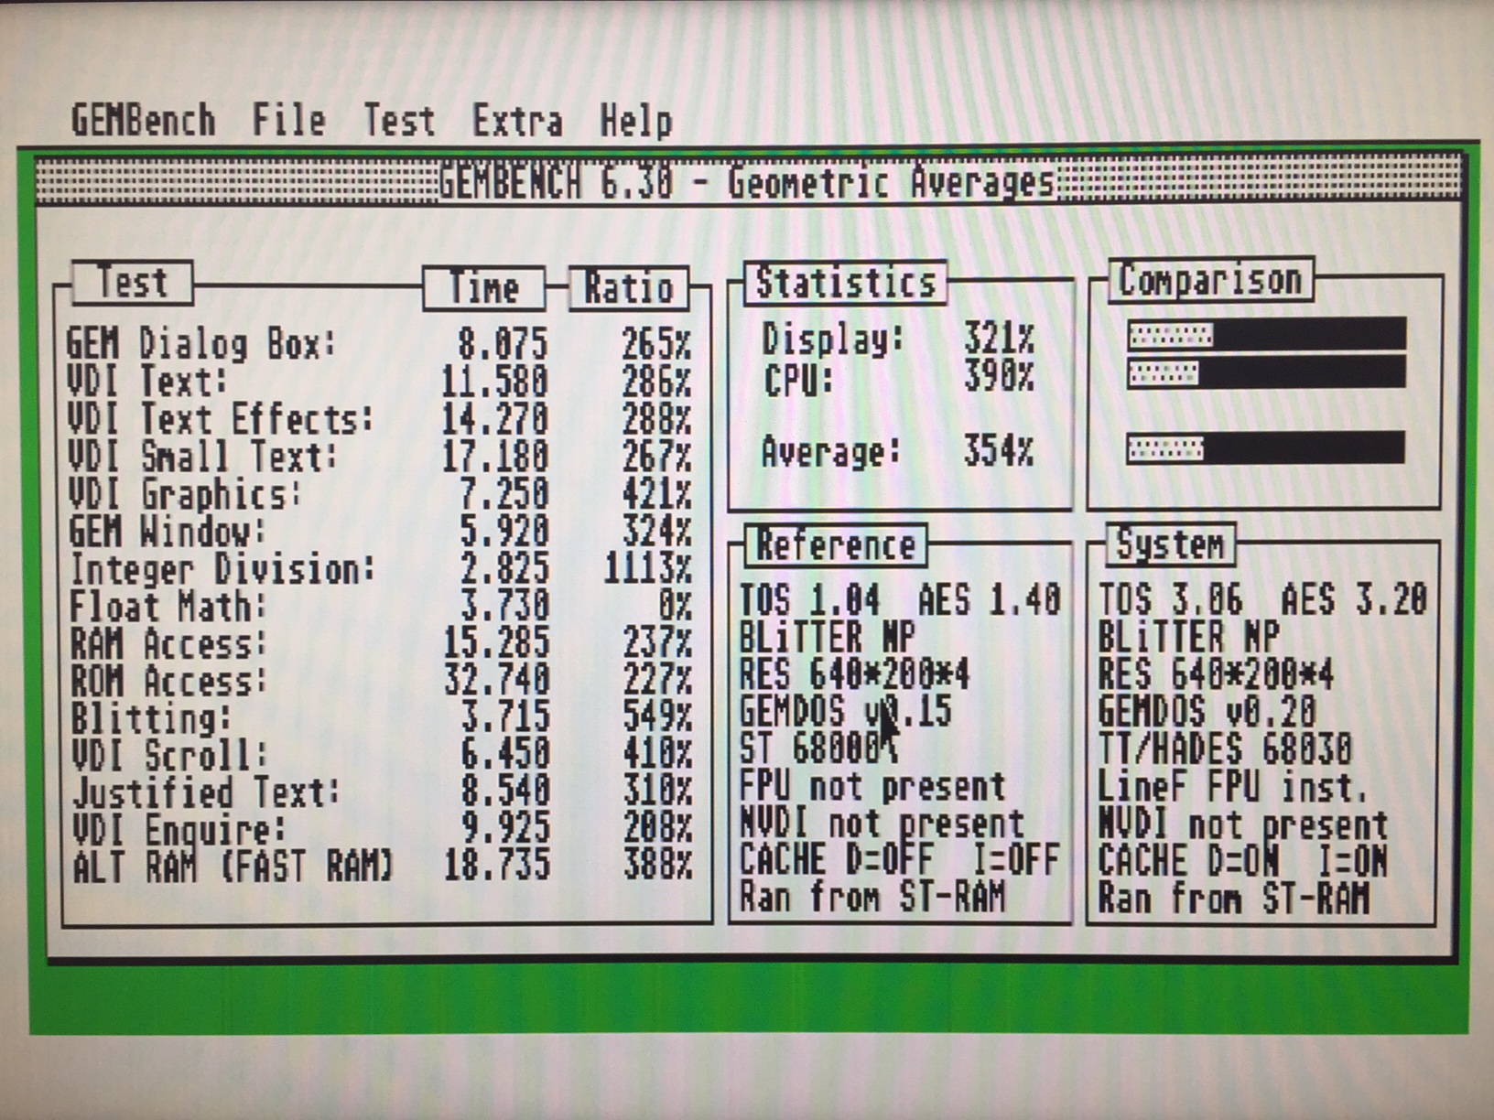Screen dimensions: 1494x1120
Task: Select the 'Float Math:' row label
Action: pyautogui.click(x=168, y=607)
